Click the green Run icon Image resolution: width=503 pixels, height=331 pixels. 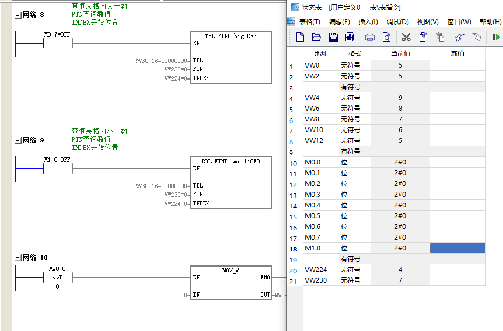click(x=496, y=37)
